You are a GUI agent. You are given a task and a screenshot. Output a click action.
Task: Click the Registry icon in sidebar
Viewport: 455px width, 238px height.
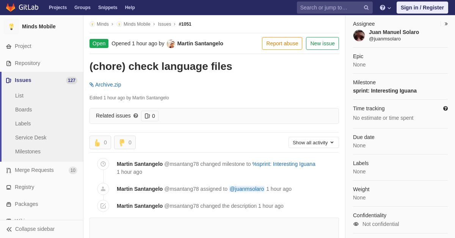coord(9,187)
